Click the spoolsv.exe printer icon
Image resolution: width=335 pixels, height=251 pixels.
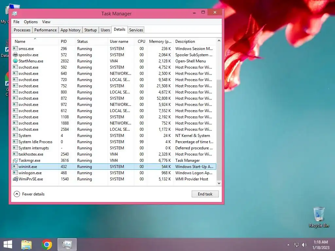[x=15, y=55]
